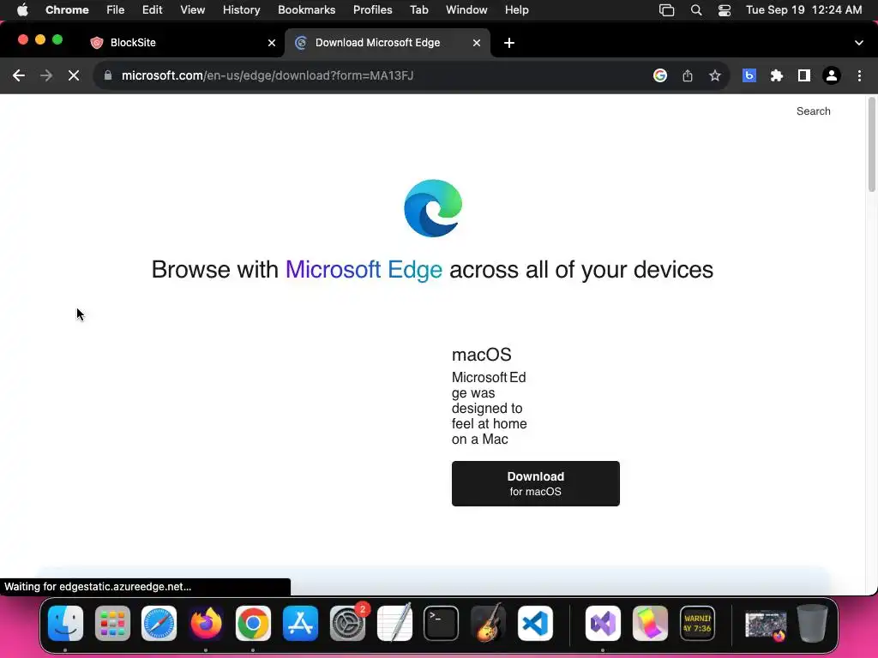878x658 pixels.
Task: Click the back arrow in Chrome toolbar
Action: [x=19, y=75]
